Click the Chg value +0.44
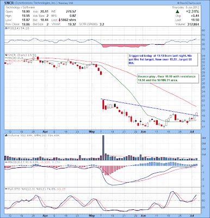Image resolution: width=210 pixels, height=218 pixels. [196, 16]
